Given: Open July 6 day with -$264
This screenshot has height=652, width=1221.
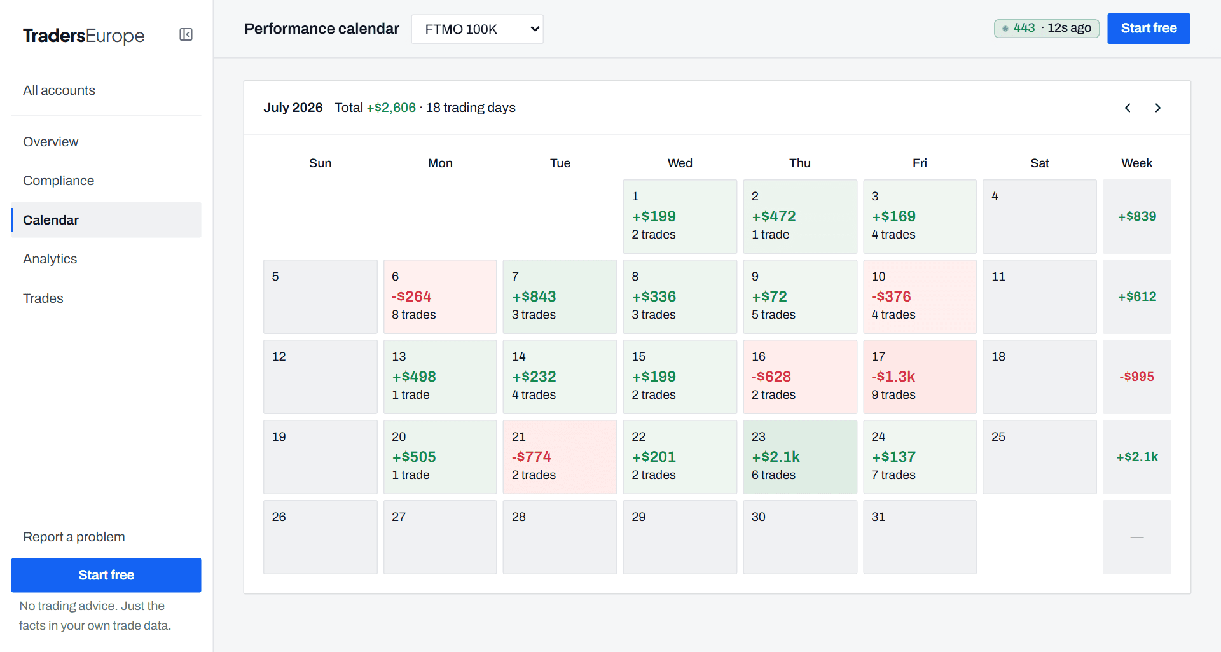Looking at the screenshot, I should 440,297.
